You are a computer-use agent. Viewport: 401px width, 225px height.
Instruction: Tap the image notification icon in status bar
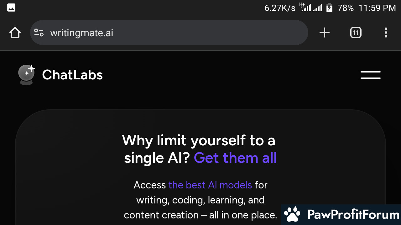click(12, 8)
